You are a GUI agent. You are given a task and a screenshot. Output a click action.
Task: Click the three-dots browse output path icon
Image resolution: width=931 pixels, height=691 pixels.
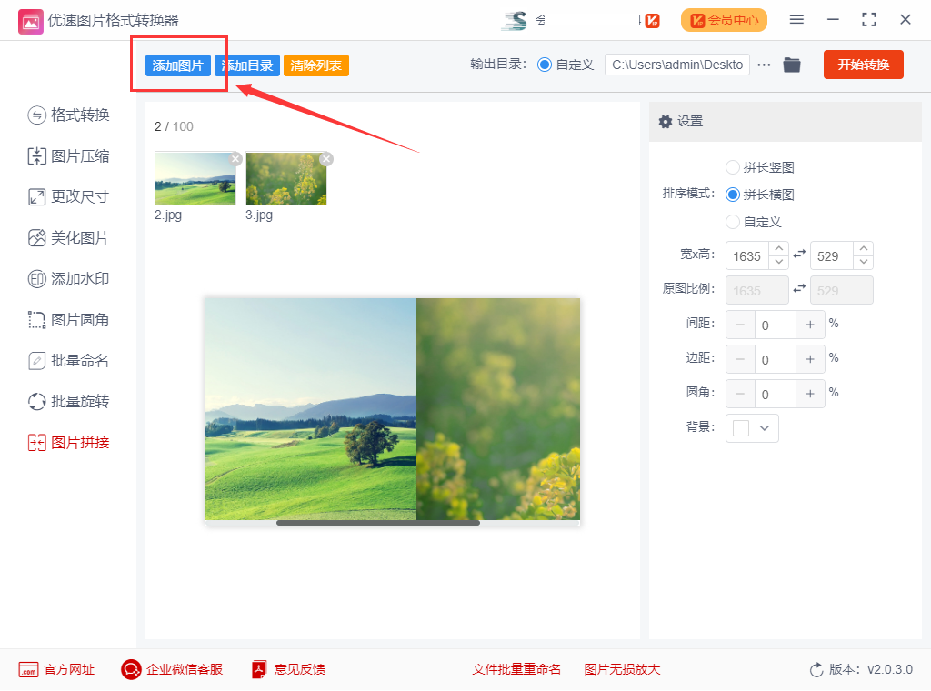764,65
